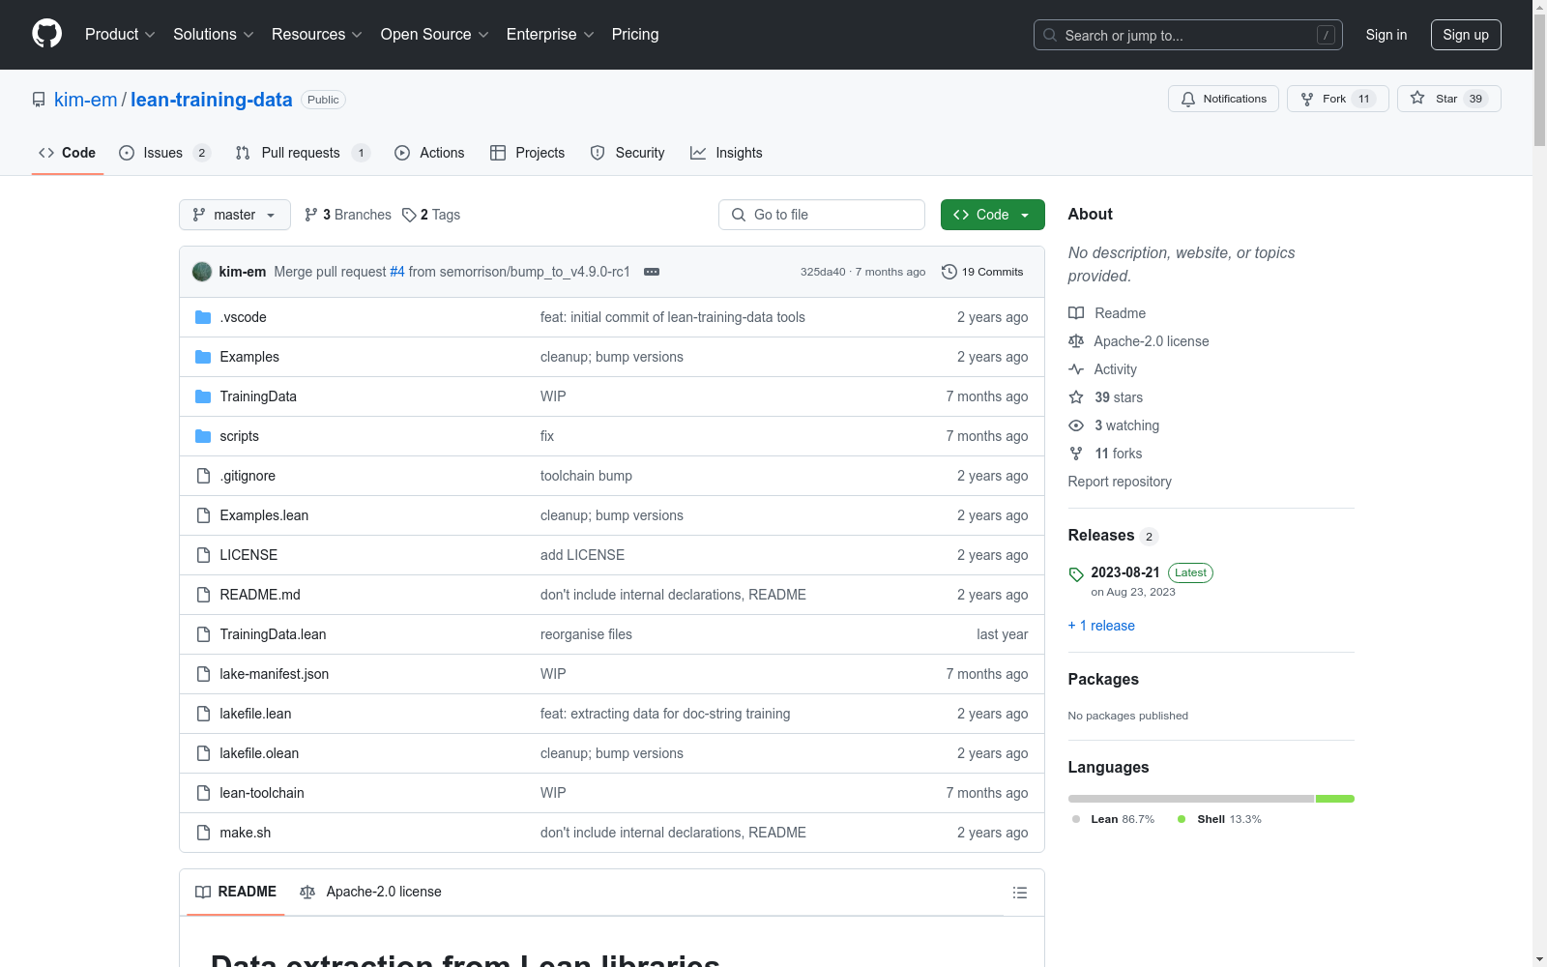Open the Pull requests tab

coord(303,153)
